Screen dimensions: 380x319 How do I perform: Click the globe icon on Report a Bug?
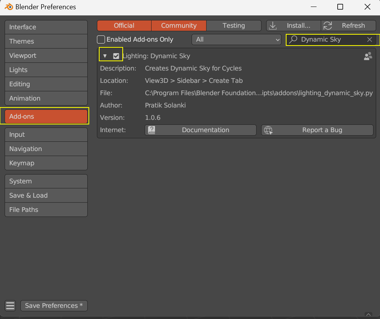[268, 130]
